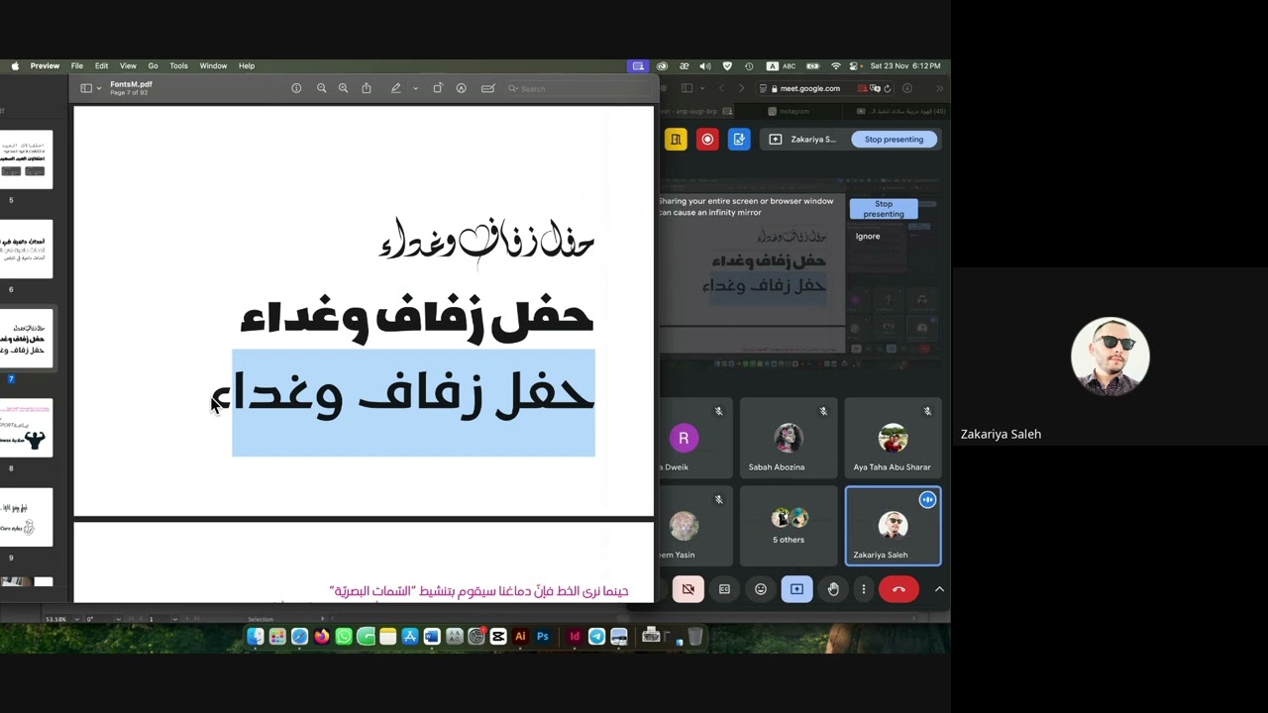Show the PDF inspector info icon
Screen dimensions: 1268x713
(x=296, y=88)
